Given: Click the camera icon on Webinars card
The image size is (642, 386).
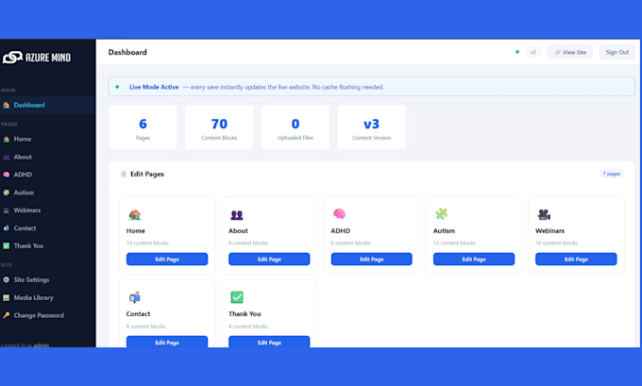Looking at the screenshot, I should (x=544, y=214).
